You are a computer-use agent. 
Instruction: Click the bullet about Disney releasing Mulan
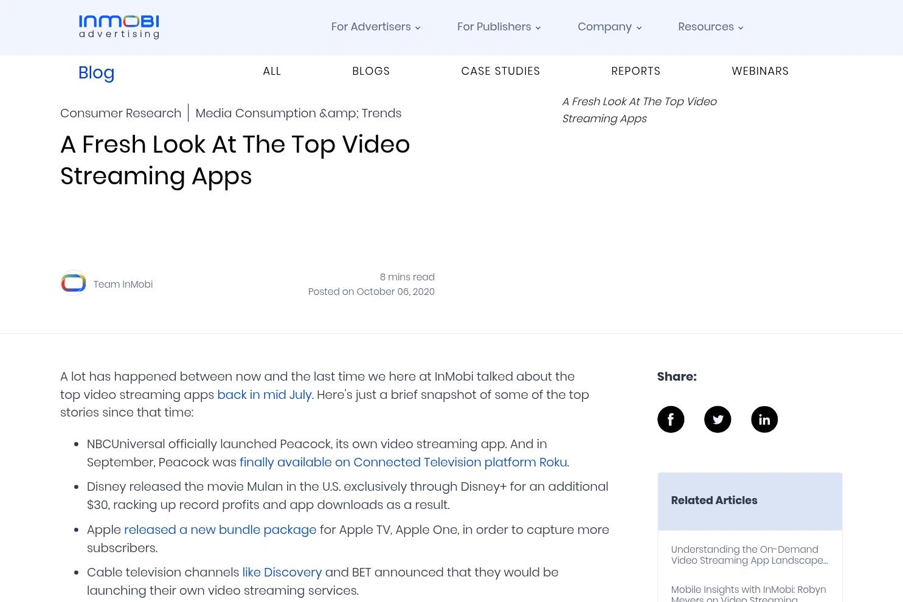click(347, 496)
